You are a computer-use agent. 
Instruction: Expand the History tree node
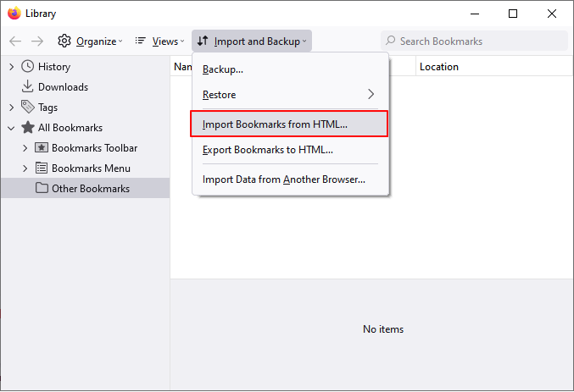tap(11, 67)
